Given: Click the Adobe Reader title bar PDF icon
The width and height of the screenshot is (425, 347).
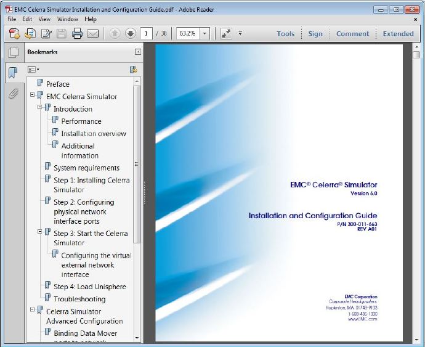Looking at the screenshot, I should coord(9,9).
